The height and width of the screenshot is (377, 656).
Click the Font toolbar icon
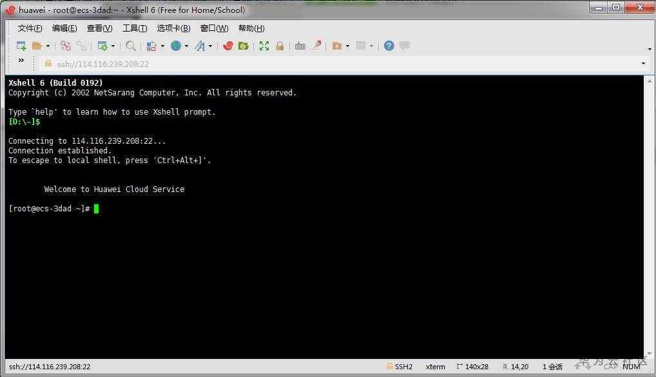pyautogui.click(x=200, y=46)
